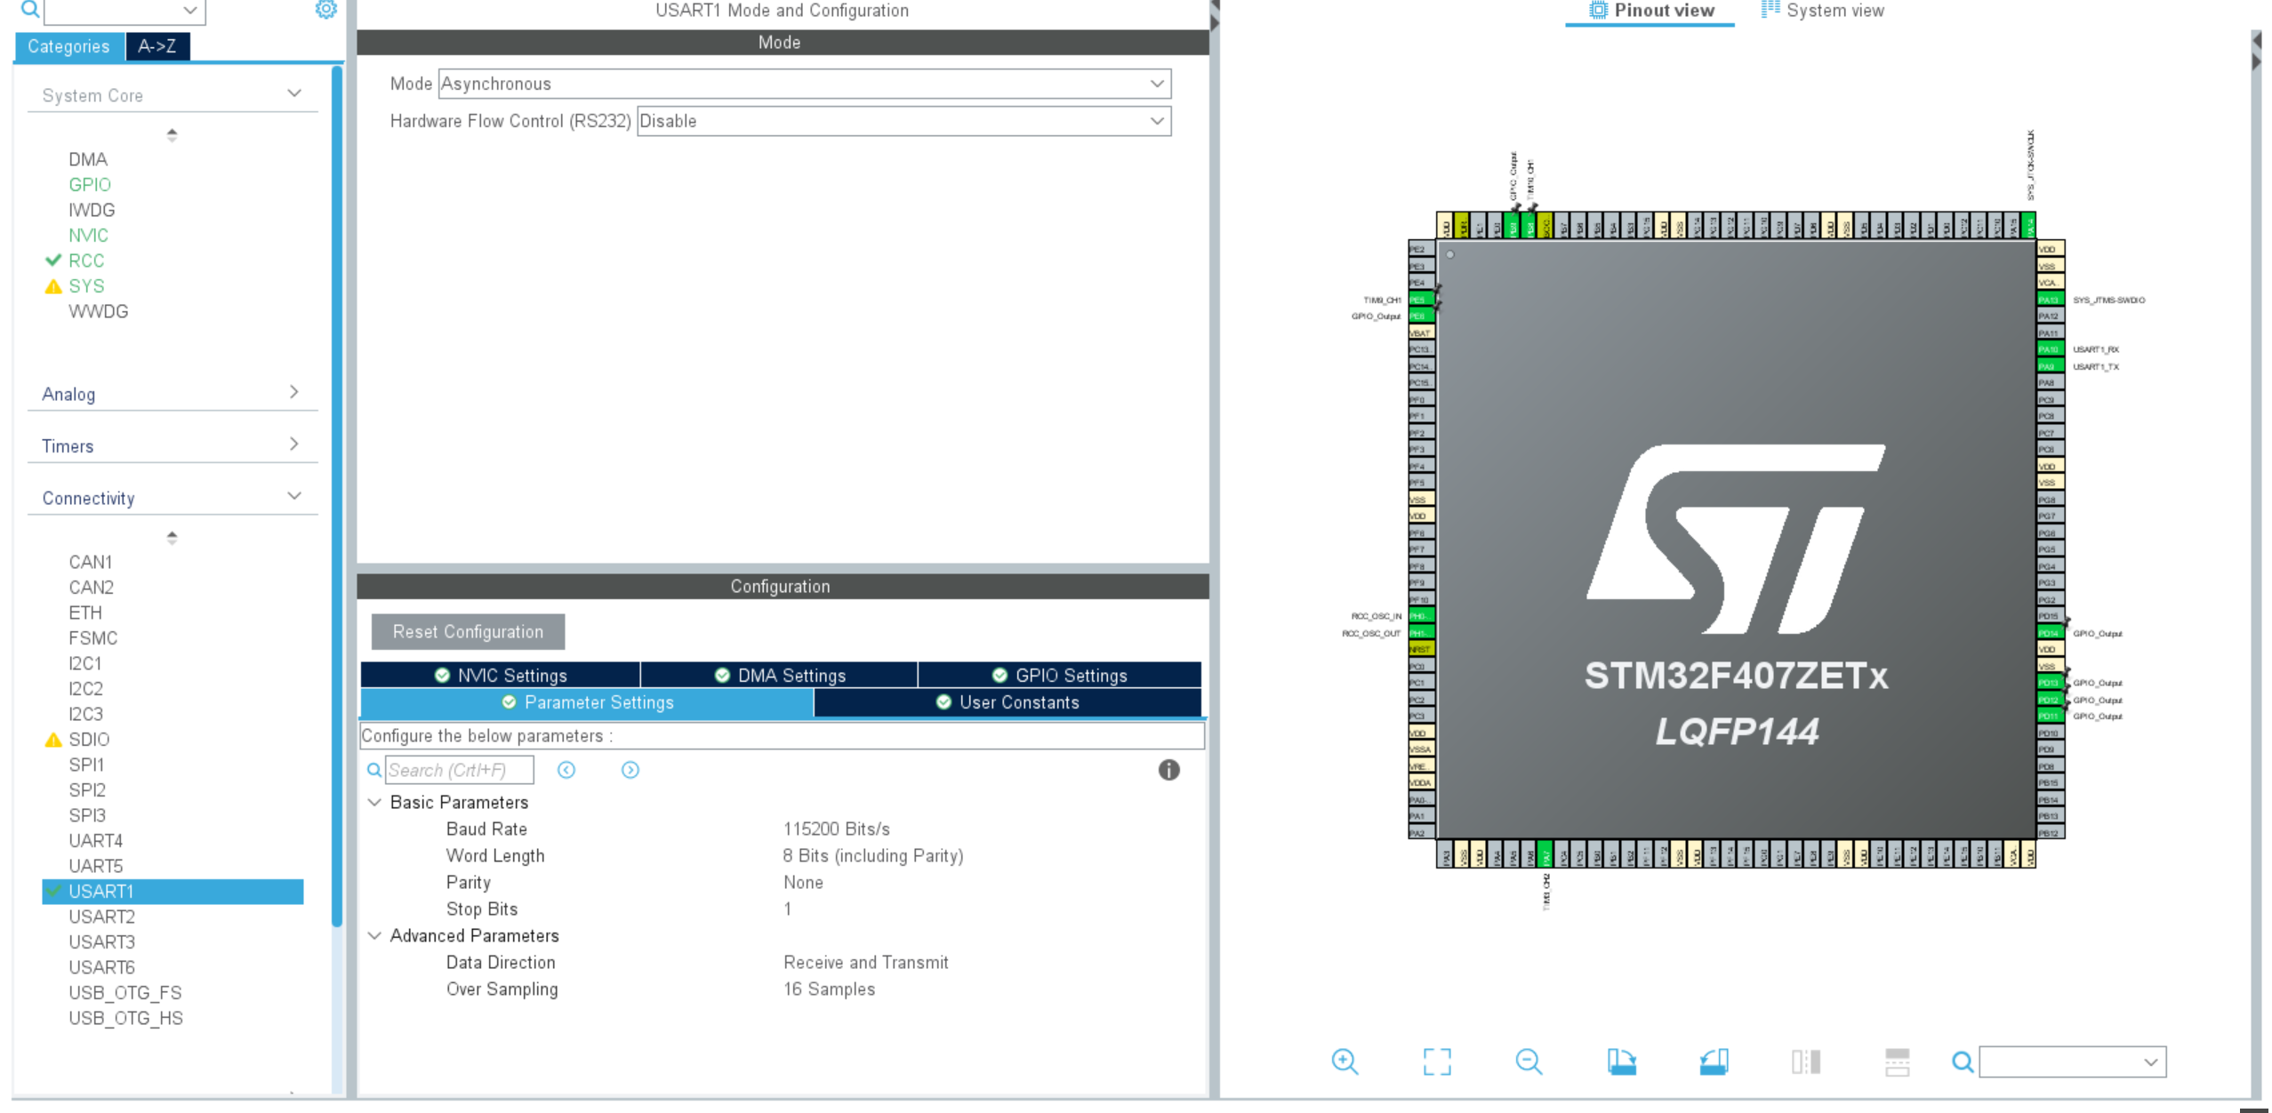The height and width of the screenshot is (1113, 2272).
Task: Click the sort arrows under System Core
Action: [172, 135]
